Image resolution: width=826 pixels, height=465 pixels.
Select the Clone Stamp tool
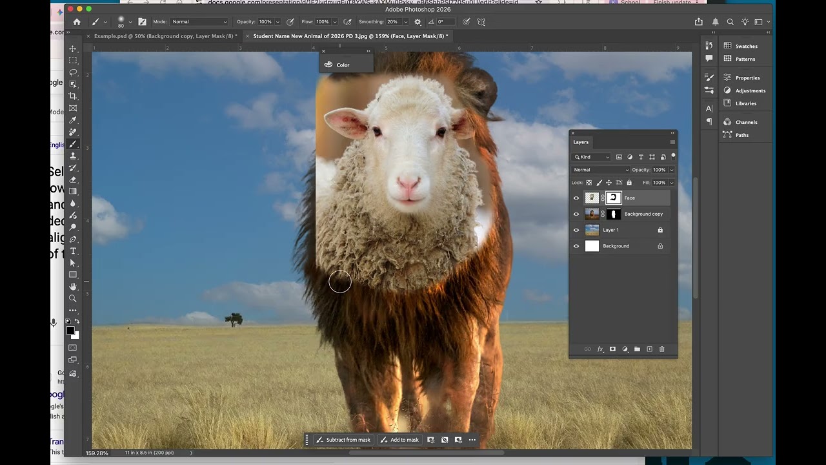click(73, 156)
